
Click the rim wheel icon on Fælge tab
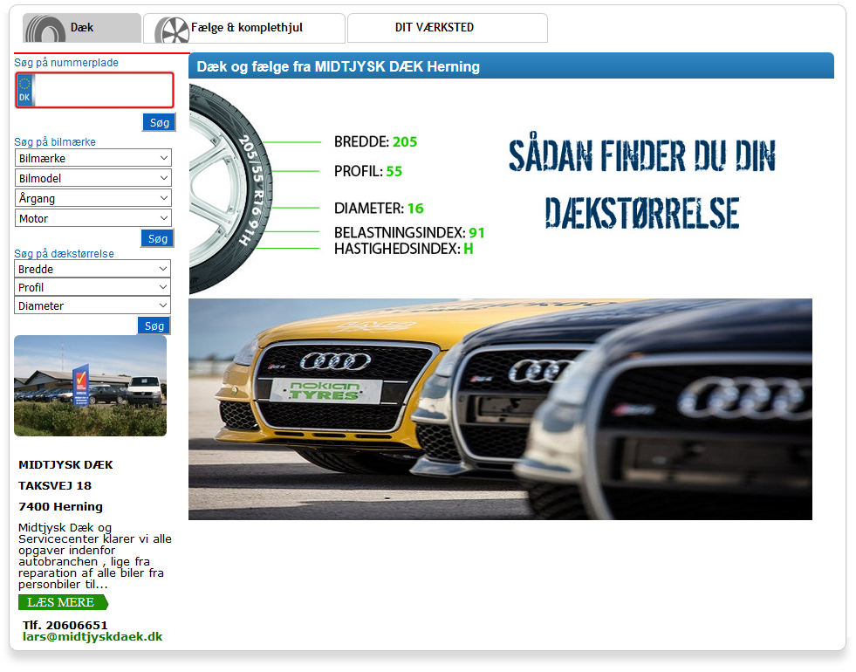172,30
